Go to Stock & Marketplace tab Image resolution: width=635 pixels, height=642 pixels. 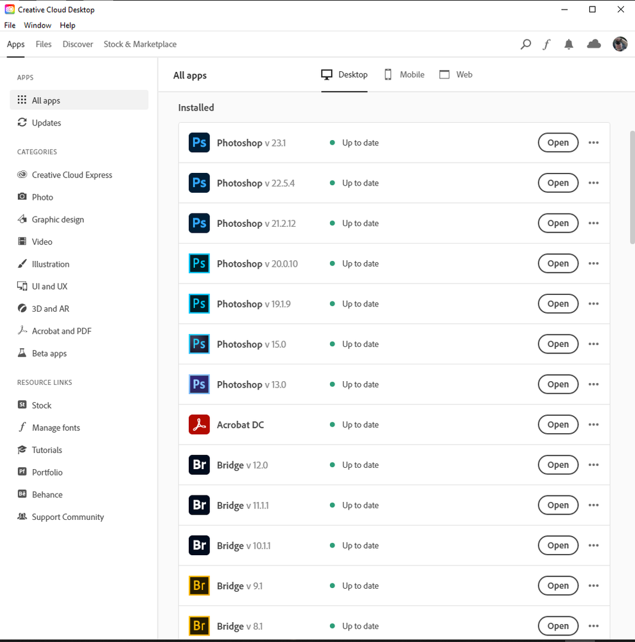point(140,44)
